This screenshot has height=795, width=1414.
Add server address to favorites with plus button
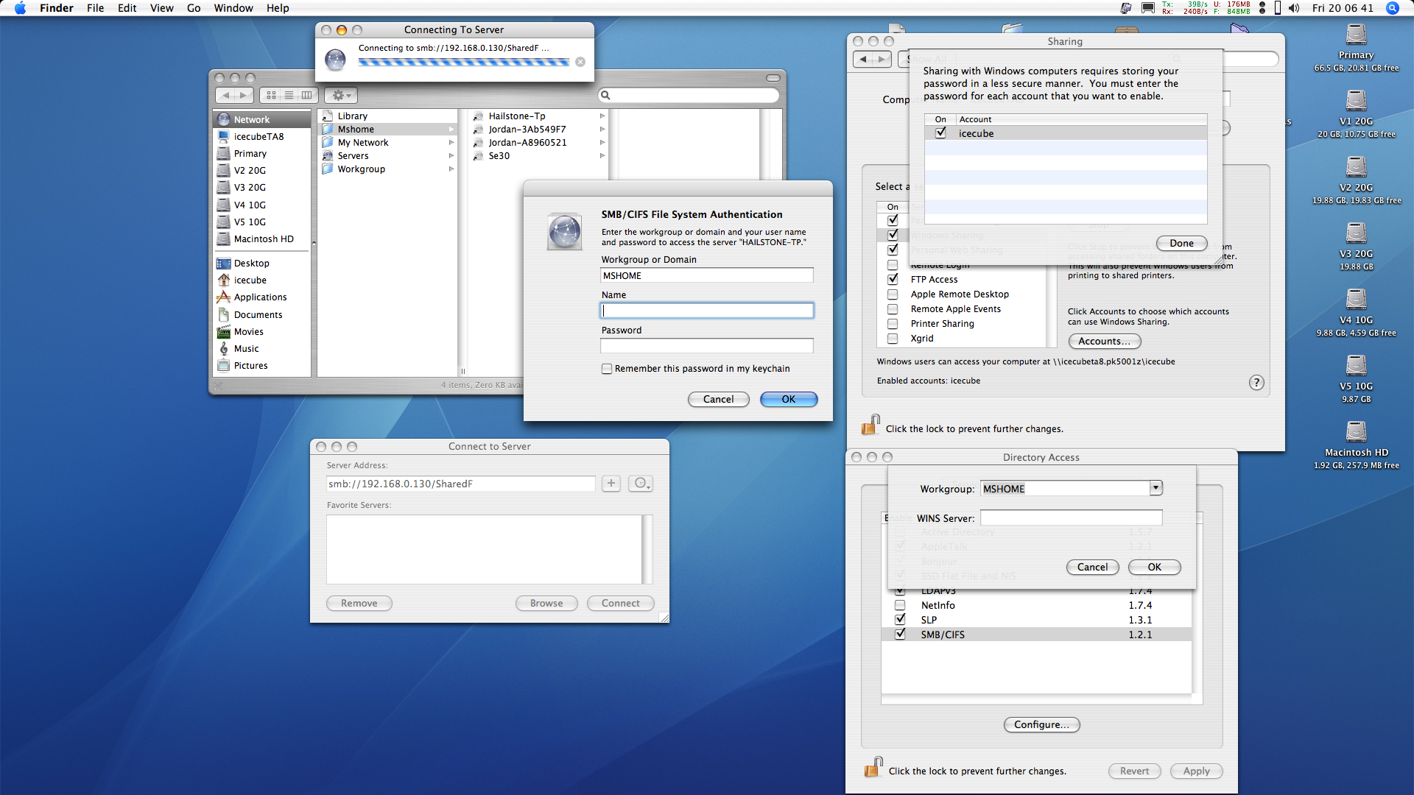[x=611, y=484]
